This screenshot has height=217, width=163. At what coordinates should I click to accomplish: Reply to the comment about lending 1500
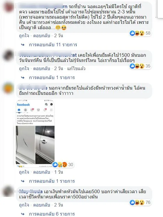click(42, 69)
